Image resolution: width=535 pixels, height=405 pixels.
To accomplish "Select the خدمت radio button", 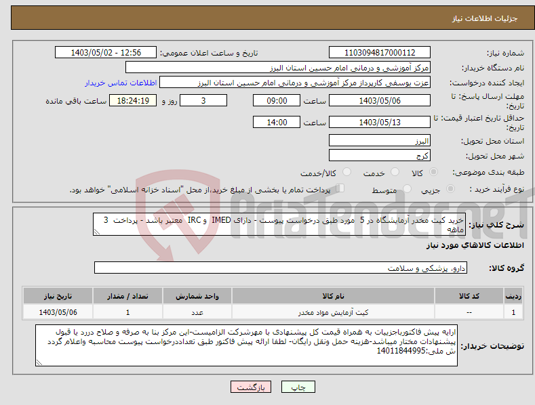I will point(395,172).
